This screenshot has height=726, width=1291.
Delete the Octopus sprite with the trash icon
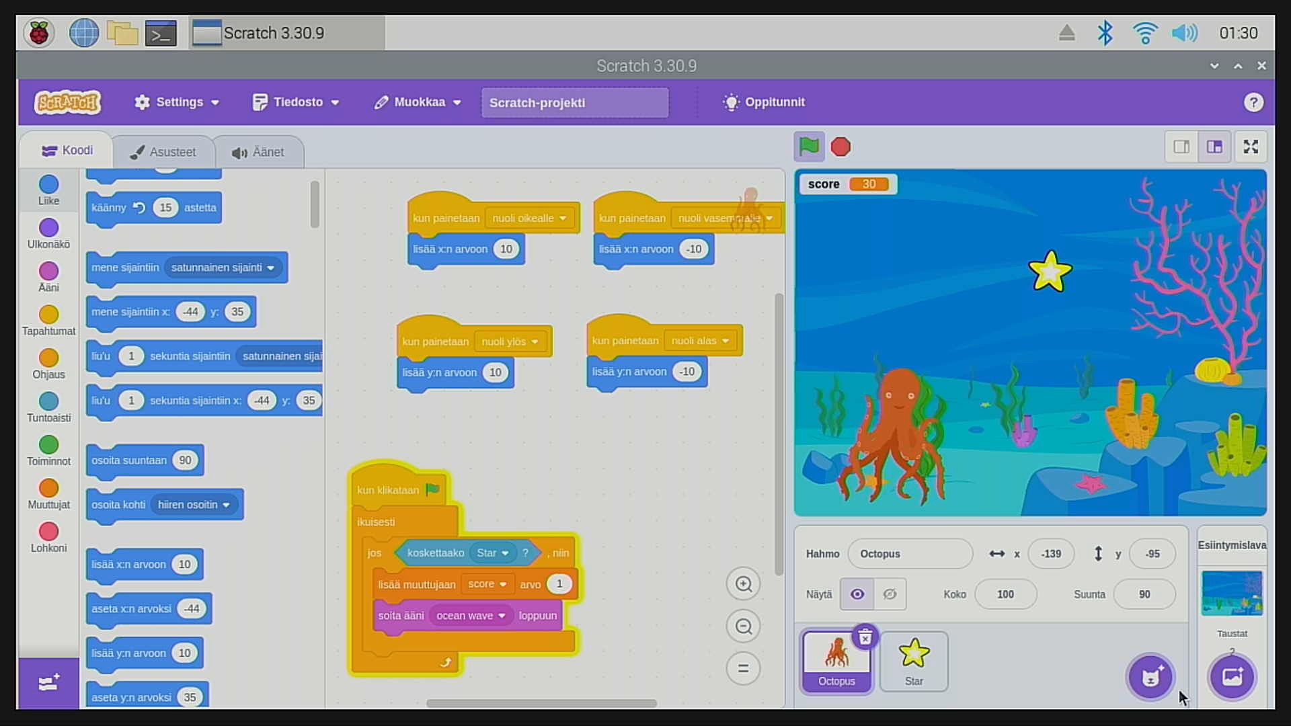[x=865, y=637]
